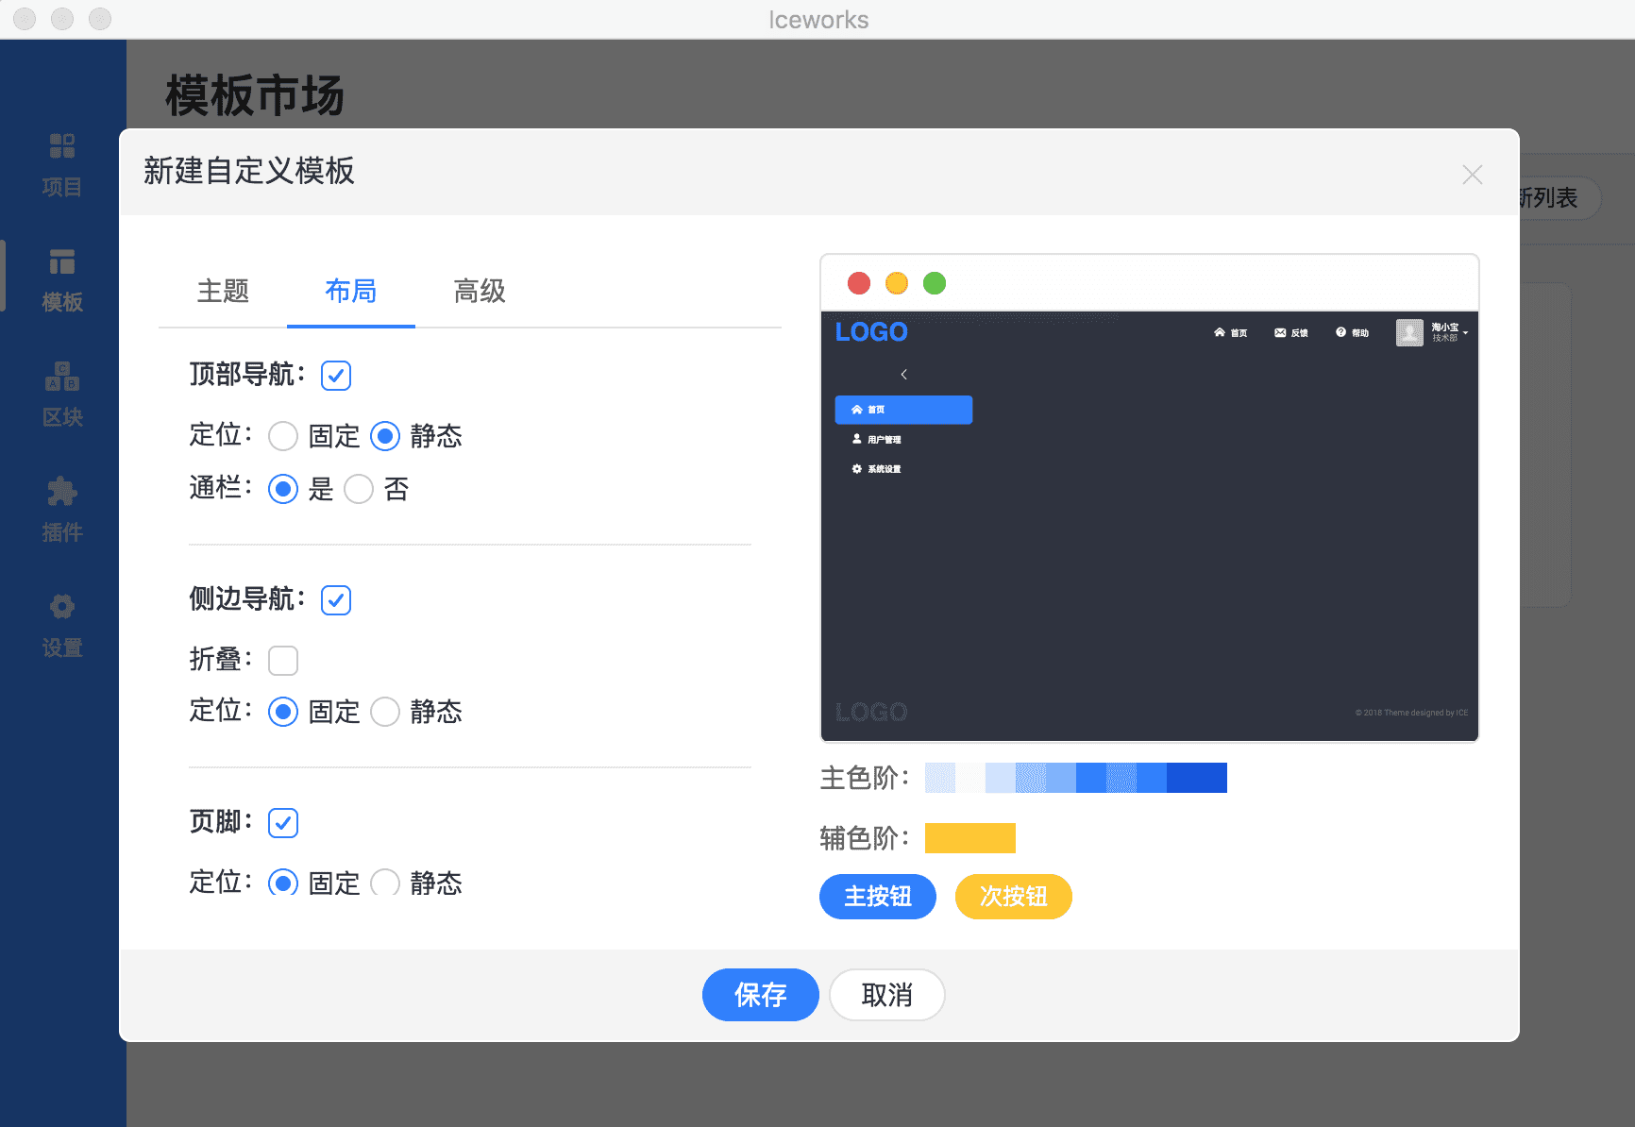This screenshot has height=1127, width=1635.
Task: Switch to the 主题 tab
Action: tap(223, 291)
